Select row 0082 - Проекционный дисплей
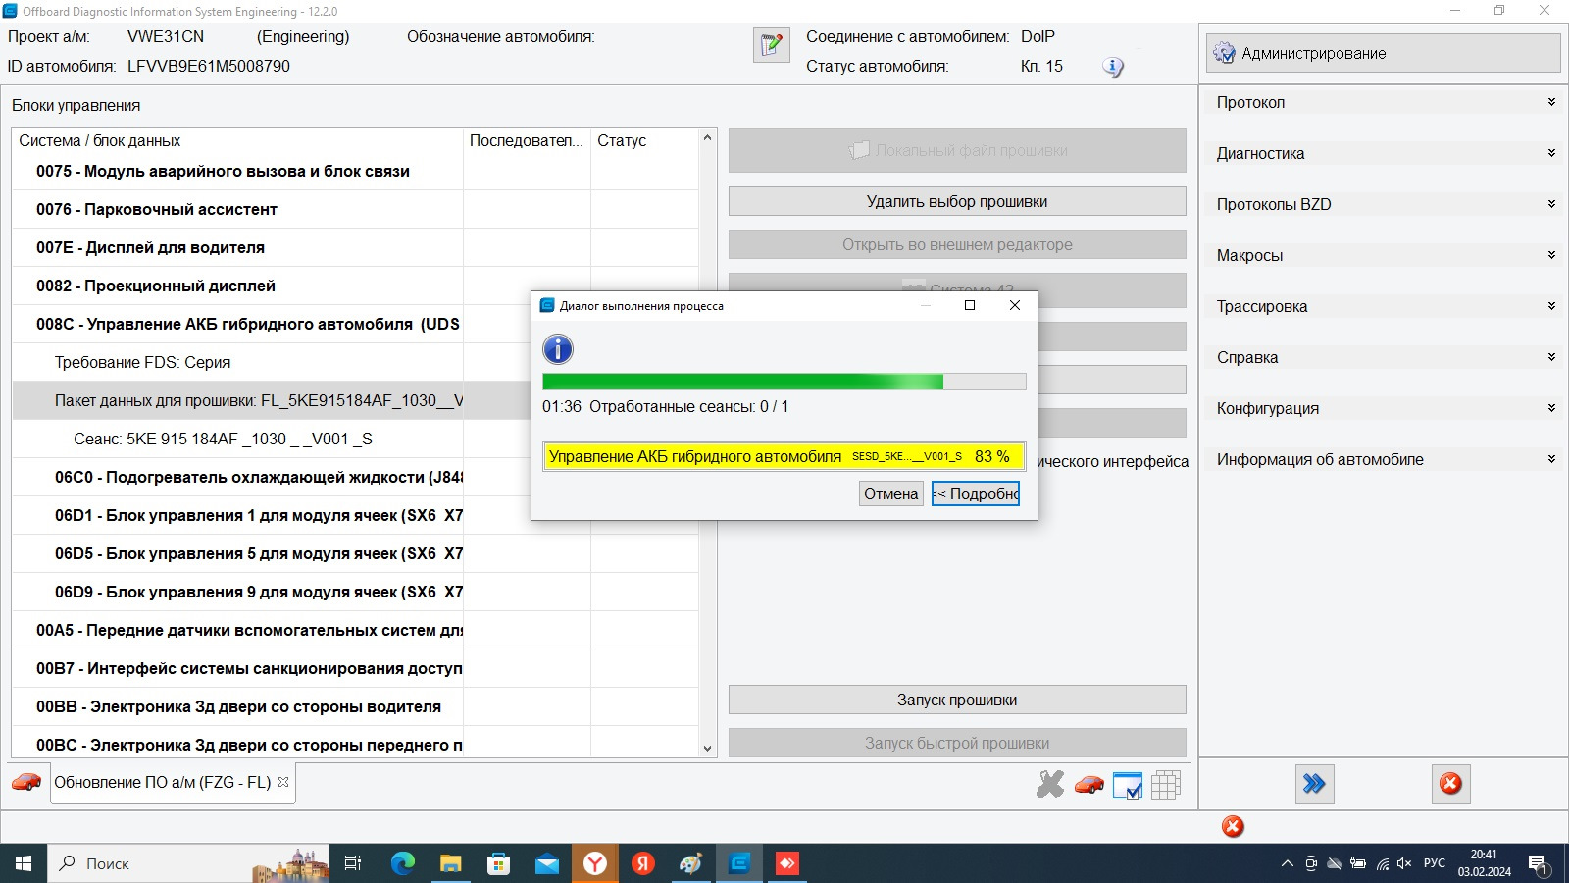This screenshot has width=1569, height=883. click(x=355, y=286)
